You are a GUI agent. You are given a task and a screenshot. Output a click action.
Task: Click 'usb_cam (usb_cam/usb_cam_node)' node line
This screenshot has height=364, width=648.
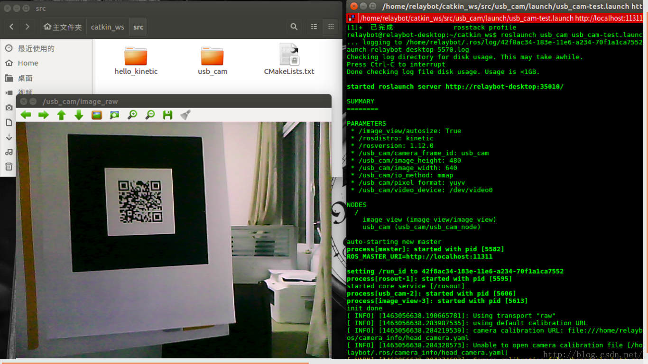click(421, 227)
